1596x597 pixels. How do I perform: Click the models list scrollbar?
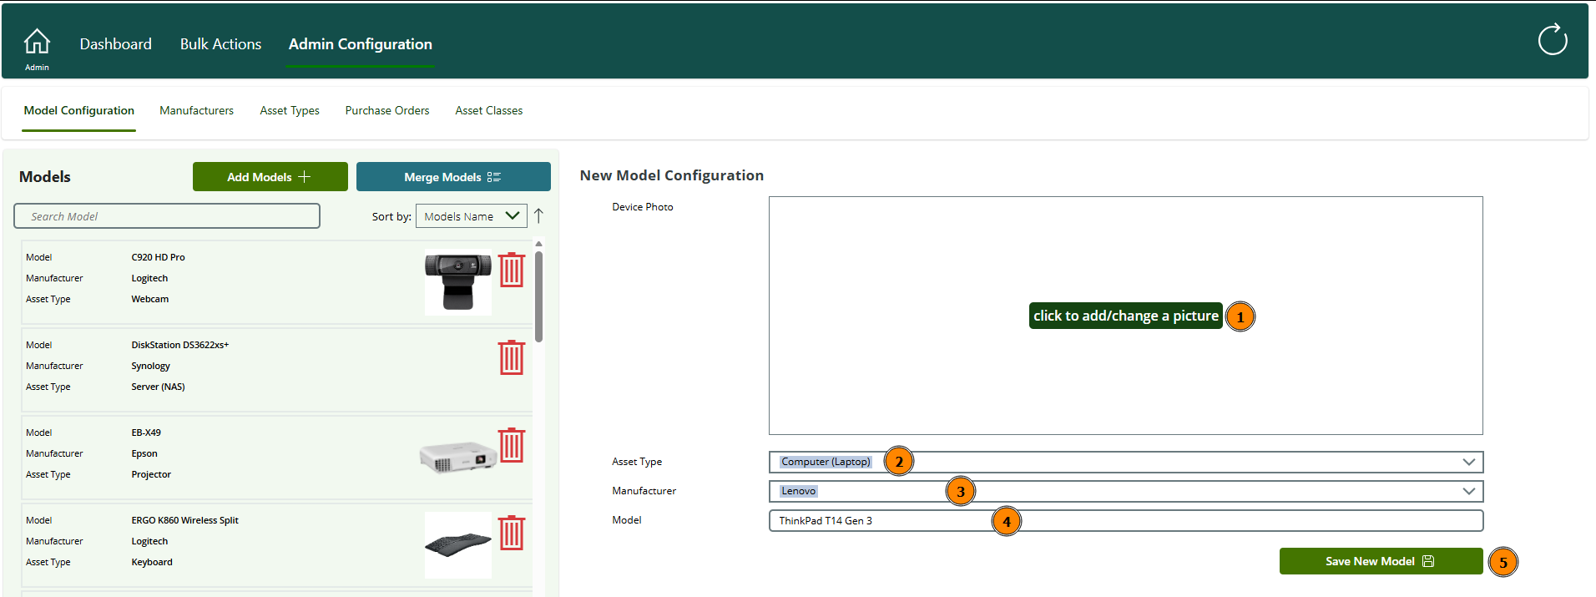tap(538, 296)
